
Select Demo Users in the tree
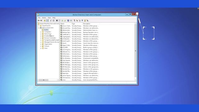tap(48, 34)
